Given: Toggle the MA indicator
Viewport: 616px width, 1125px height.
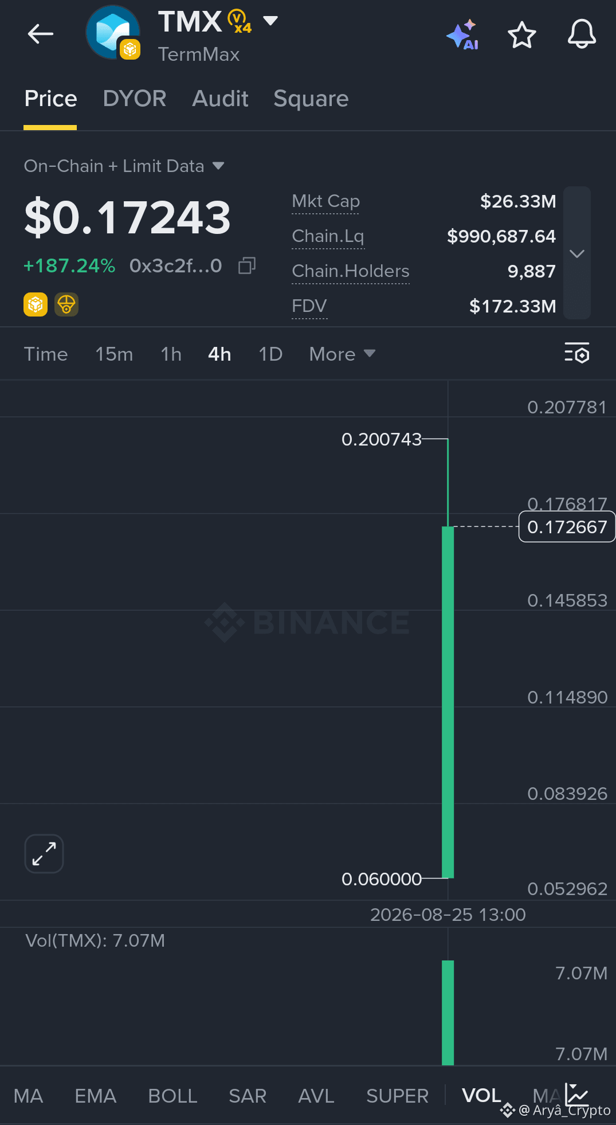Looking at the screenshot, I should pos(29,1096).
